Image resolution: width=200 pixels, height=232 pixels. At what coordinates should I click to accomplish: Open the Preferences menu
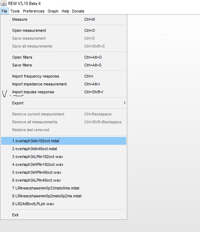pos(34,11)
